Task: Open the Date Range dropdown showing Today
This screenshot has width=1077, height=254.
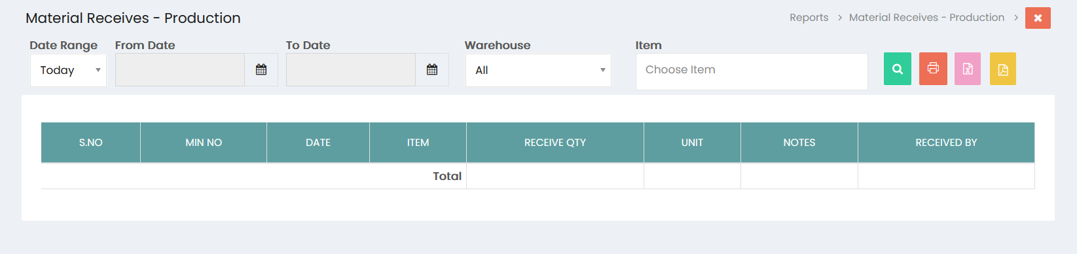Action: (x=68, y=70)
